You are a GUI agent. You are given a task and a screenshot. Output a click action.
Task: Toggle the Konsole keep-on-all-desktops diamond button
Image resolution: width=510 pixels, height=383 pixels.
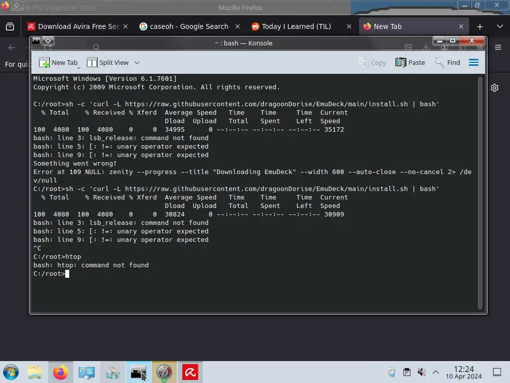48,40
